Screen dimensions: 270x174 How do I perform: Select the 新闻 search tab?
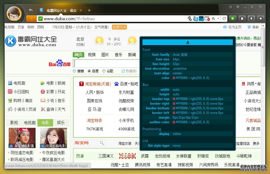132,55
